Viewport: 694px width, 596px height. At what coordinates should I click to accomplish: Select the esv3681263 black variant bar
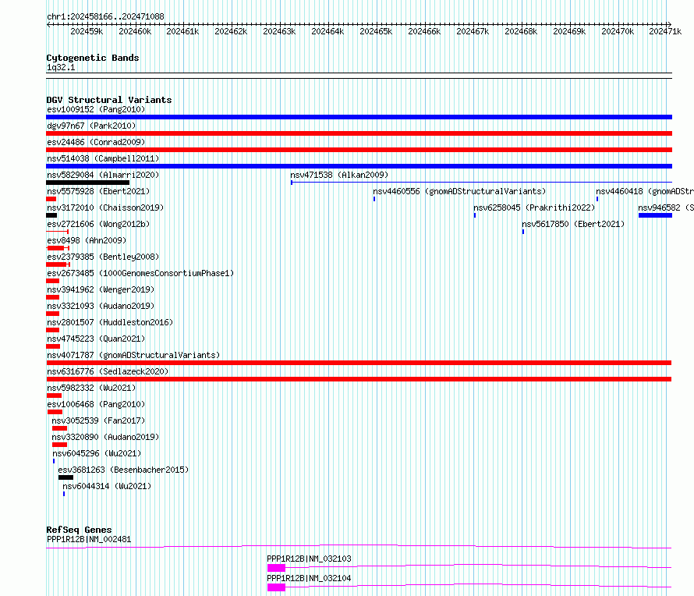[66, 477]
